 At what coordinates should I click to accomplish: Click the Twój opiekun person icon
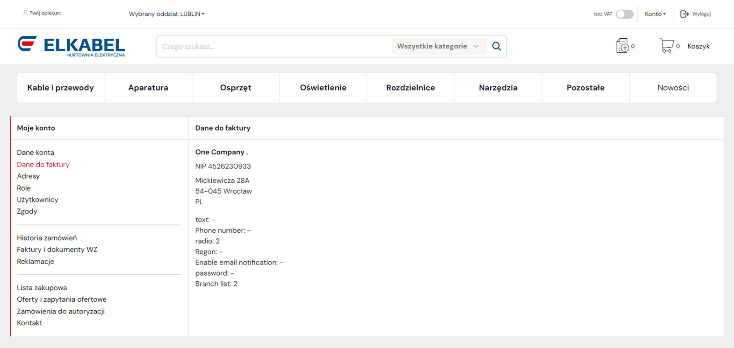click(25, 13)
